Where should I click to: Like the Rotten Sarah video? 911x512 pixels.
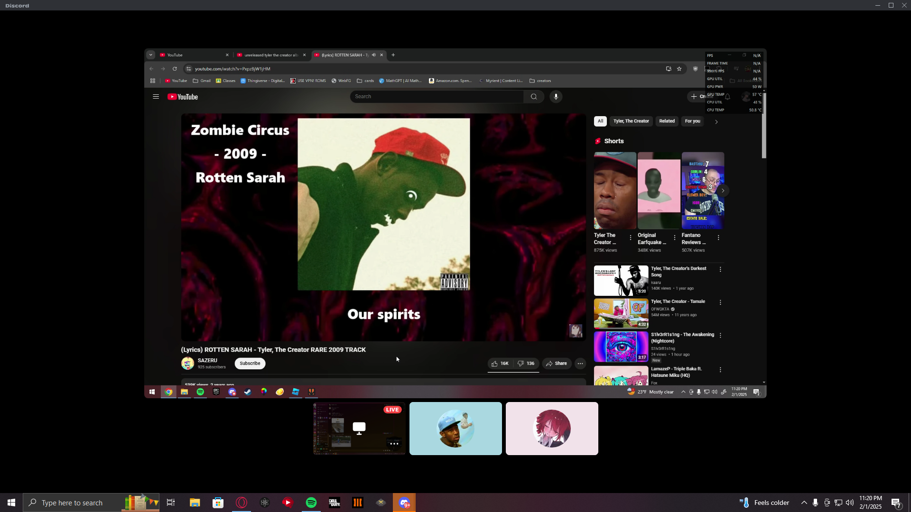(x=500, y=364)
